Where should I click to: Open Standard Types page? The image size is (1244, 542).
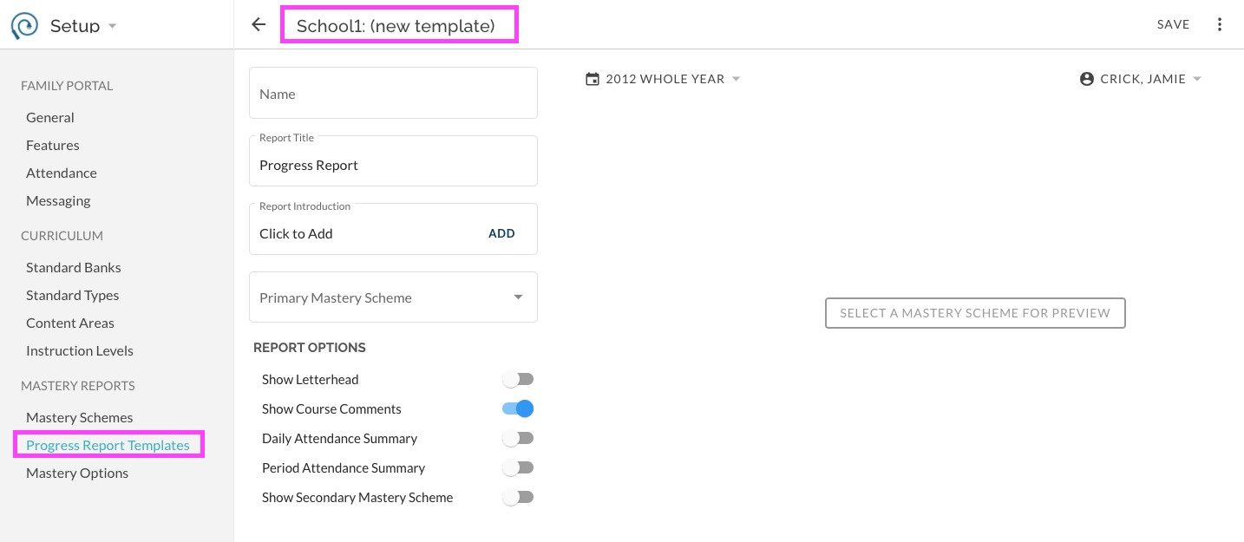coord(73,295)
